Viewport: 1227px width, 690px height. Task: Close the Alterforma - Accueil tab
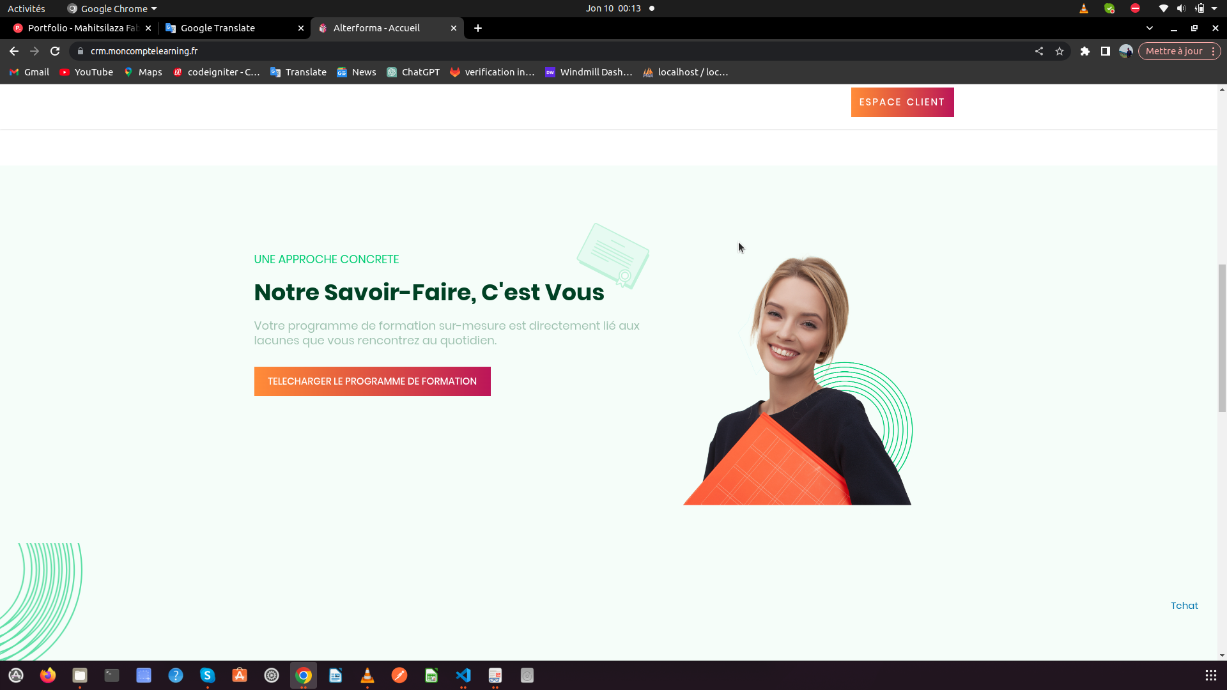click(454, 28)
